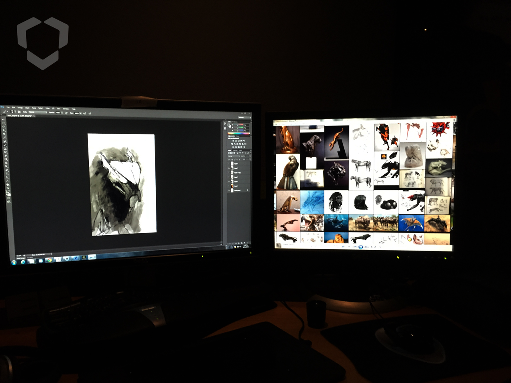Select the Eyedropper tool

5,138
